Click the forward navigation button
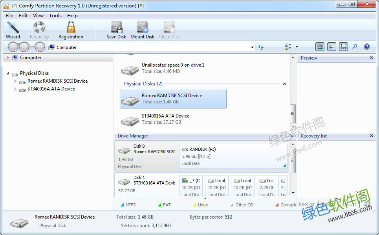Screen dimensions: 379x235 pyautogui.click(x=24, y=47)
